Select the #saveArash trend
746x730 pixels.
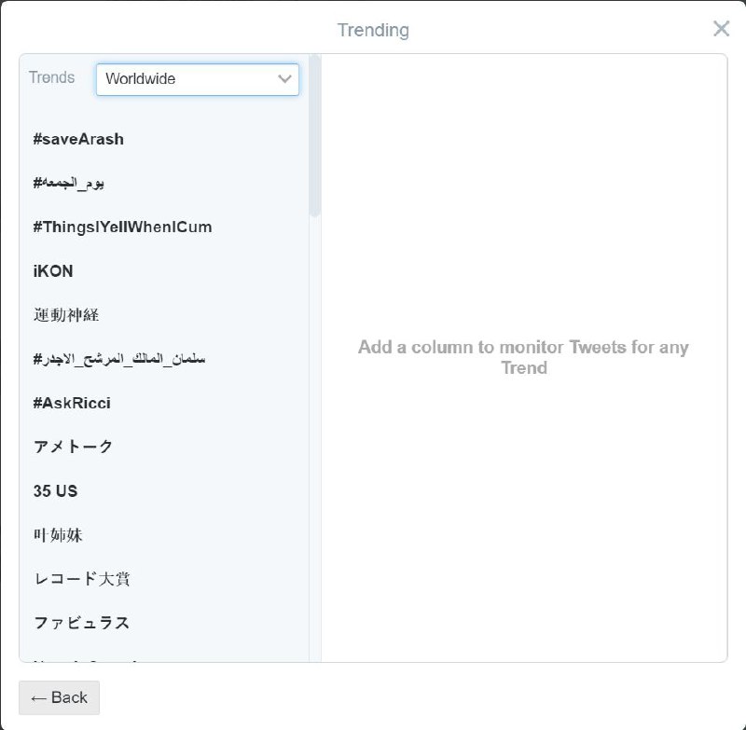[x=78, y=138]
